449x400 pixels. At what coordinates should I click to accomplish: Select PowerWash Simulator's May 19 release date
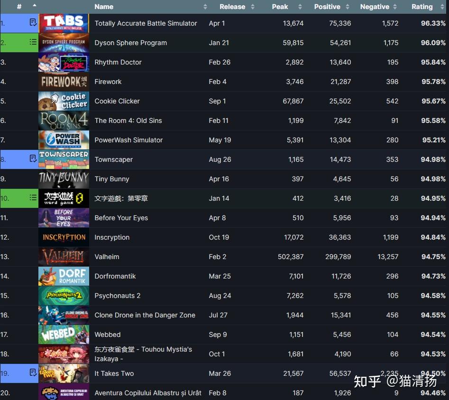(x=220, y=140)
